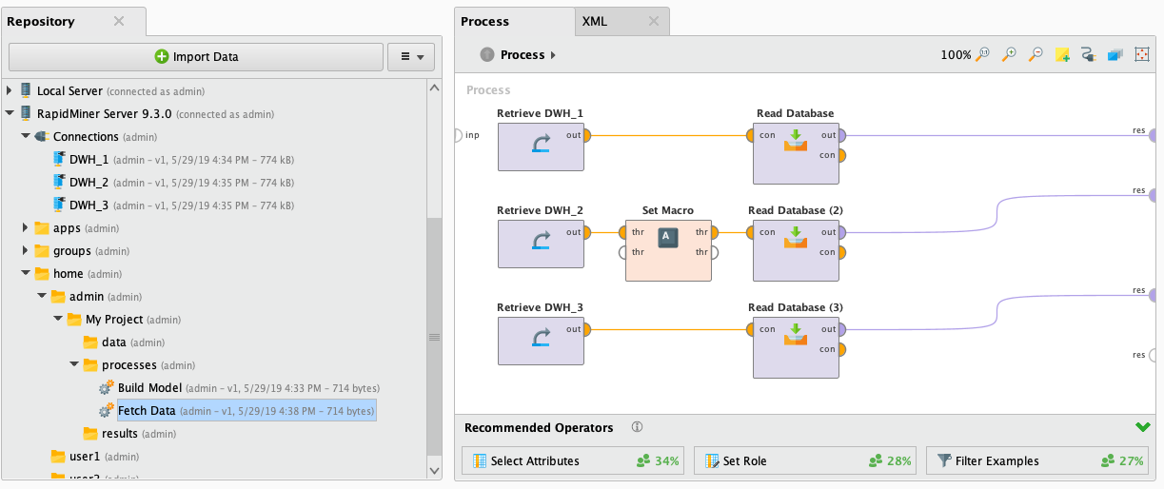The width and height of the screenshot is (1164, 489).
Task: Expand the groups folder
Action: click(x=26, y=251)
